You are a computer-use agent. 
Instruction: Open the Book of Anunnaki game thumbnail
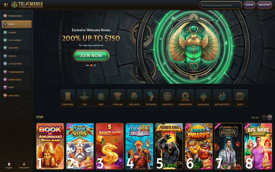click(x=50, y=146)
